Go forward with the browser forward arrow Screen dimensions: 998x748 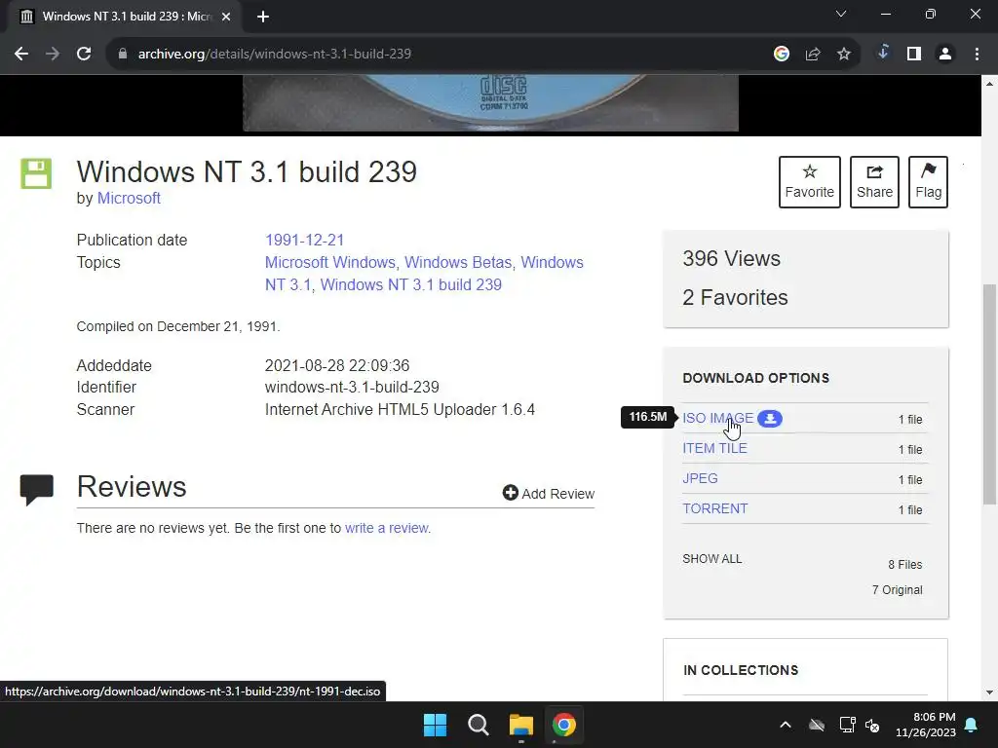coord(53,55)
